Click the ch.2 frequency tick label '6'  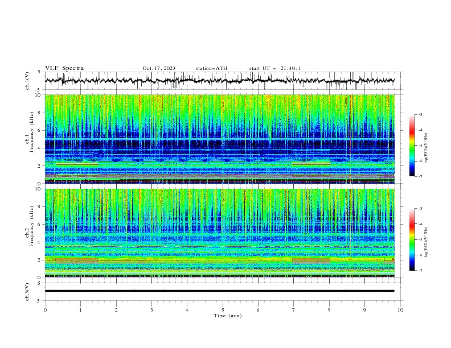(40, 225)
